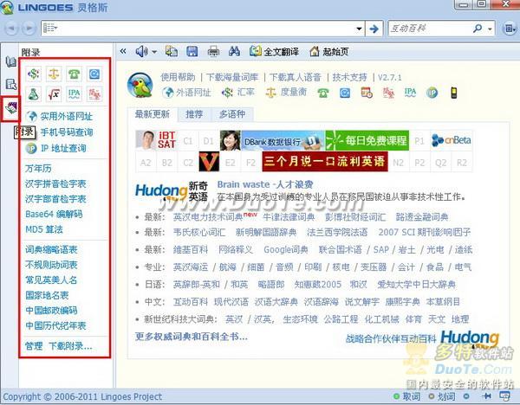
Task: Open IP 地址查询 link
Action: click(63, 148)
